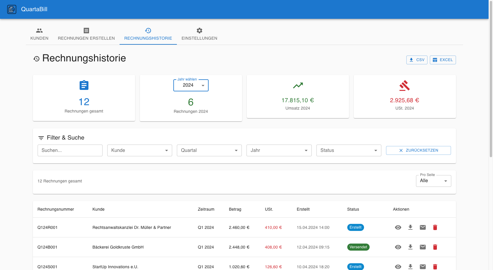Open the Einstellungen tab
This screenshot has width=493, height=270.
199,34
